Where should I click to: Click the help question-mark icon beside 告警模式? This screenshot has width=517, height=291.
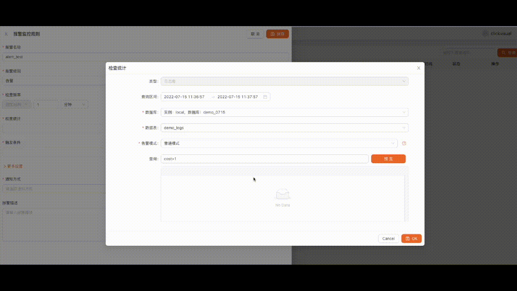coord(404,143)
